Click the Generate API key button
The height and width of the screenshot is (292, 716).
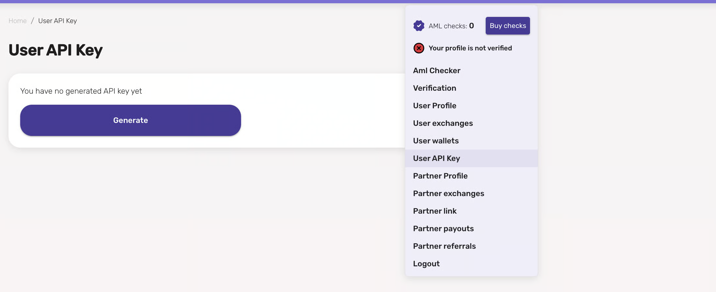pyautogui.click(x=130, y=120)
